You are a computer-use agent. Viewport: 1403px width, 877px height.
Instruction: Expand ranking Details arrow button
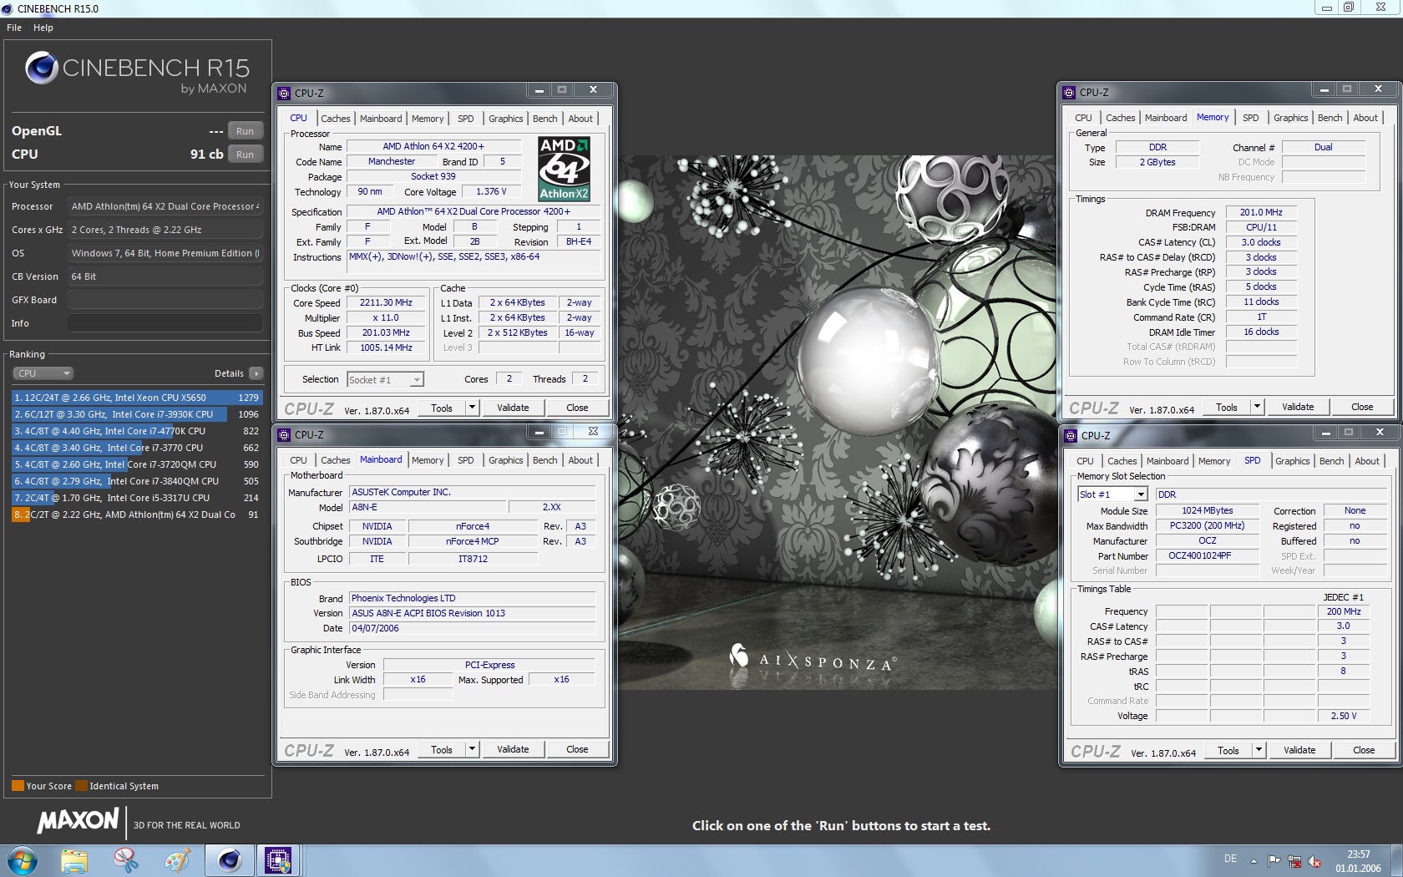tap(256, 373)
